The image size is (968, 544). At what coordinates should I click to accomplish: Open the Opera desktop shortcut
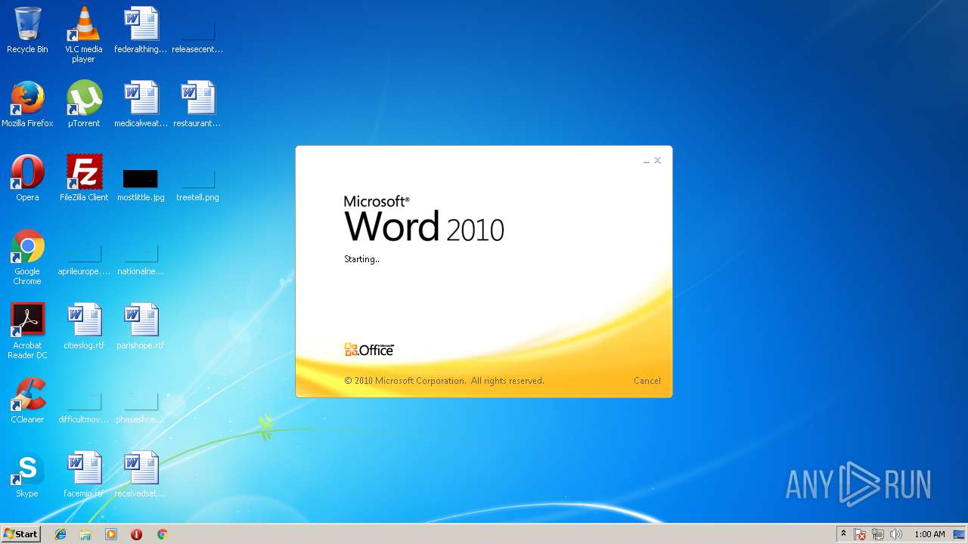pyautogui.click(x=27, y=178)
